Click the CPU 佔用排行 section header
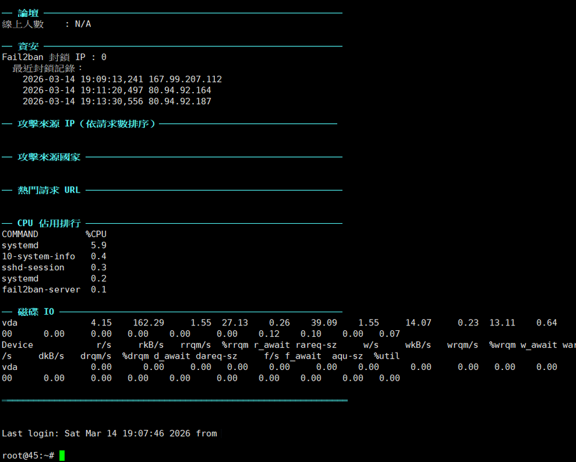Image resolution: width=576 pixels, height=462 pixels. (49, 223)
